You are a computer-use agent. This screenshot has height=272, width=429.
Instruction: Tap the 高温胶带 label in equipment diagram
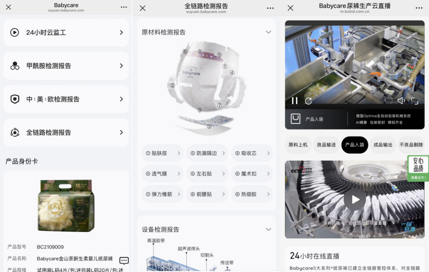click(x=156, y=241)
